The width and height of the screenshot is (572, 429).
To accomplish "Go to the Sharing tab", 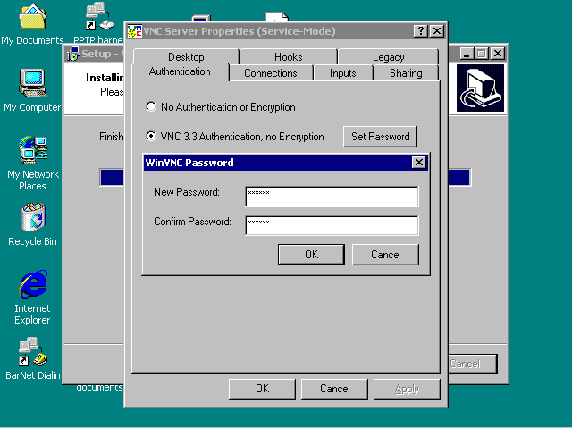I will [x=406, y=73].
